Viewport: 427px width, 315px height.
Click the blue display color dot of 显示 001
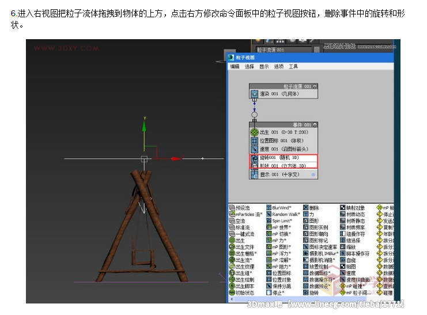[313, 174]
